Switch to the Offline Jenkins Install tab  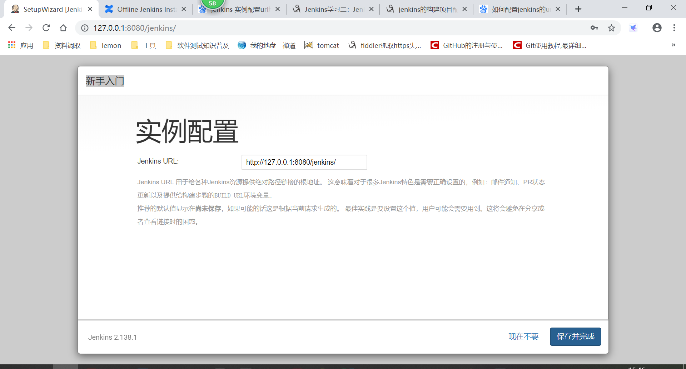coord(142,9)
